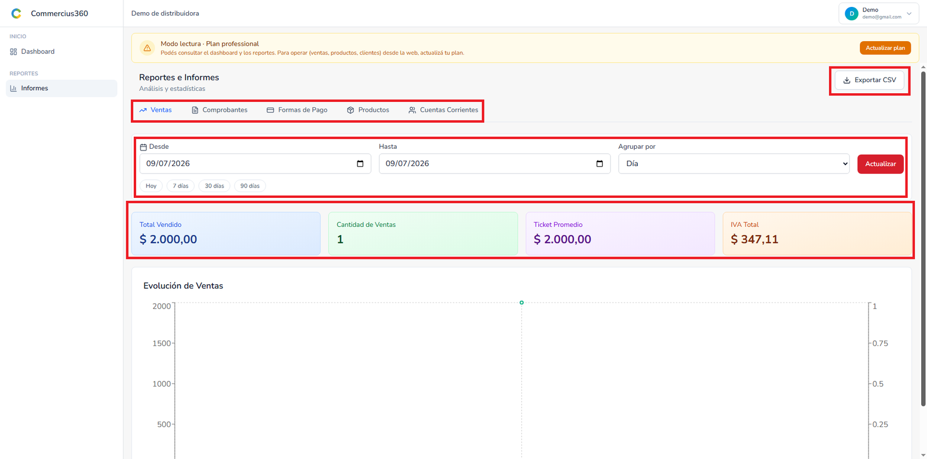
Task: Click the download icon on Exportar CSV
Action: (x=846, y=80)
